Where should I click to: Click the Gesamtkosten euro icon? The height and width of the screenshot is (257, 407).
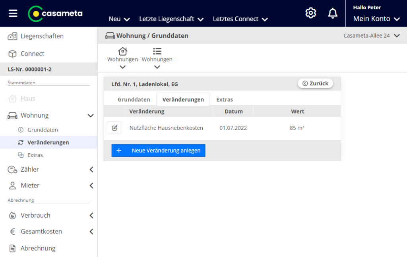[12, 231]
